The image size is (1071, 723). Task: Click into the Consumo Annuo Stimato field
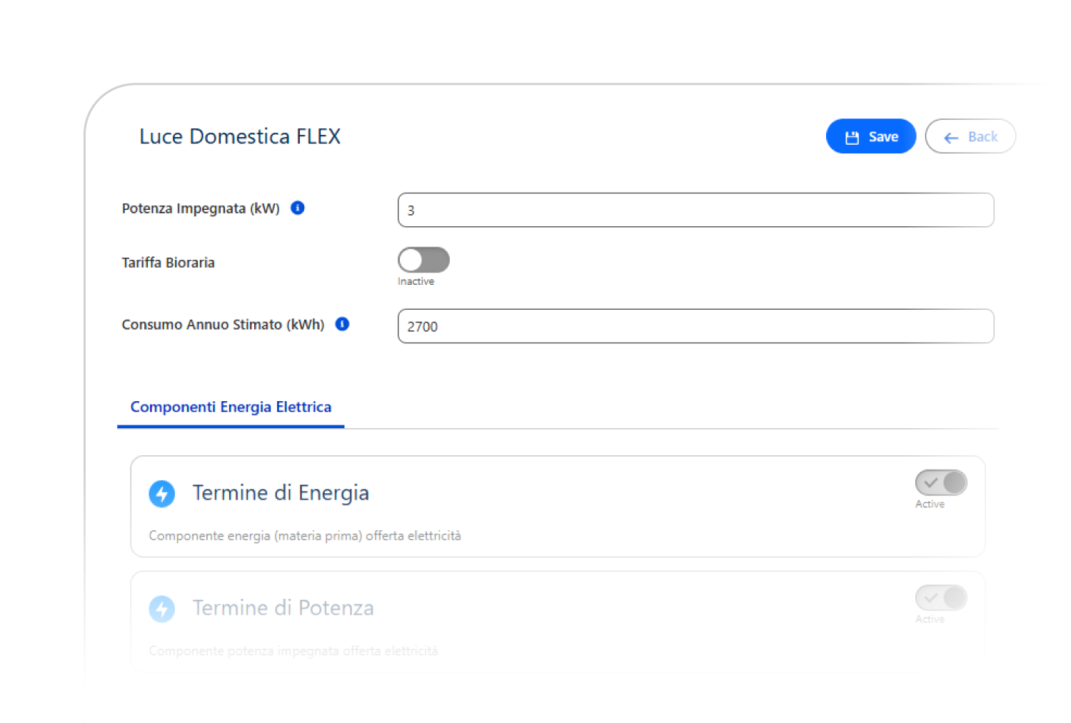[695, 326]
